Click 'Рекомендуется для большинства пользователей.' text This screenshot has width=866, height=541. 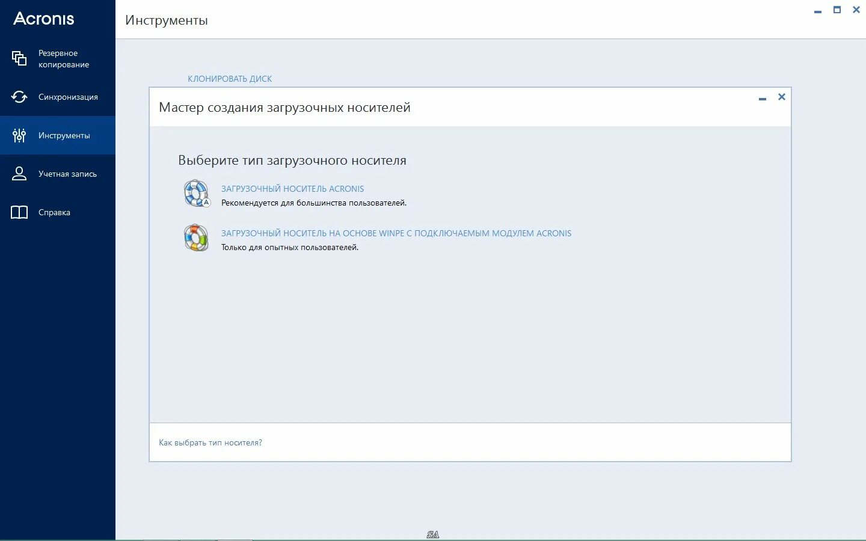[314, 203]
